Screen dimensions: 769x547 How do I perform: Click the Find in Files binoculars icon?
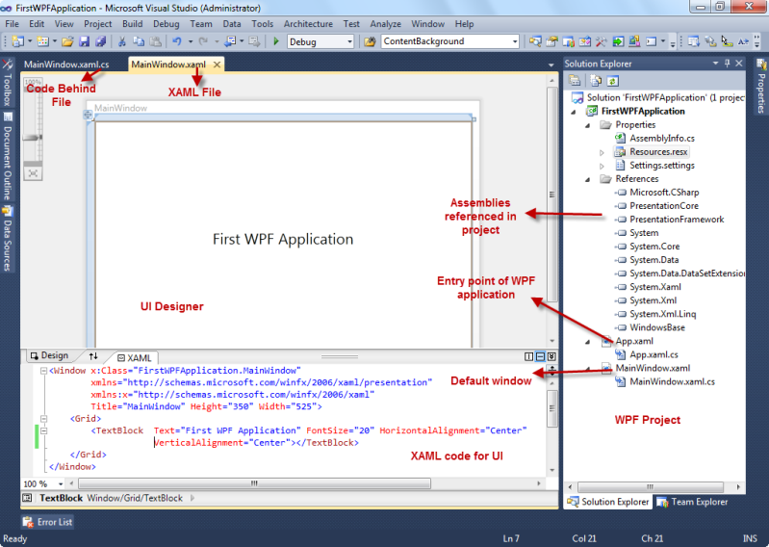(x=371, y=41)
